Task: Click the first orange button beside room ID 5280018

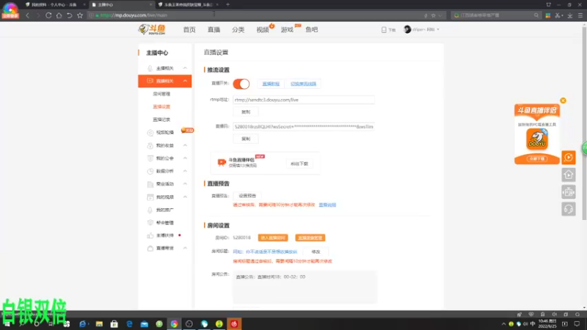Action: pos(273,238)
